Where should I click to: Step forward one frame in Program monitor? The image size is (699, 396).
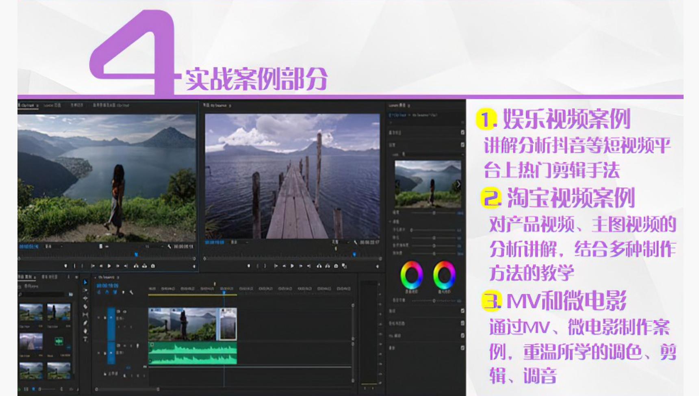pos(301,266)
